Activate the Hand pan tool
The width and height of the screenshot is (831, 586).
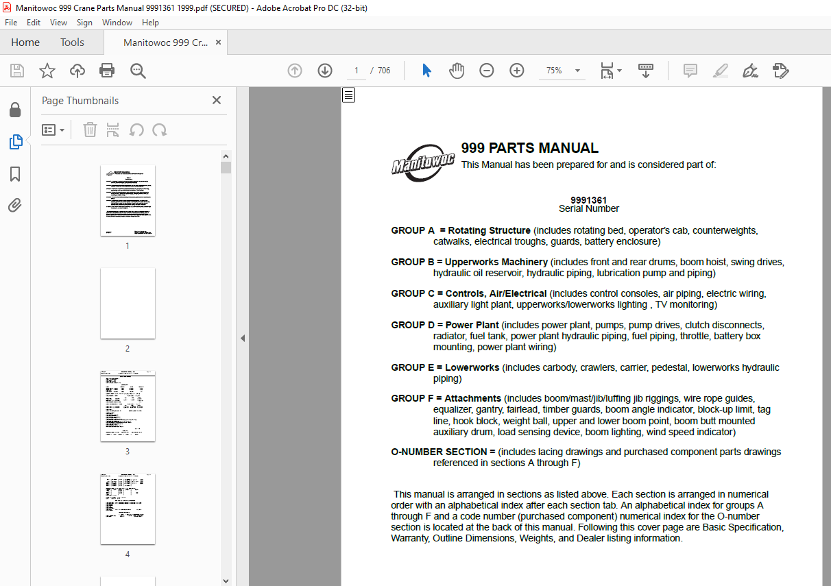point(457,71)
